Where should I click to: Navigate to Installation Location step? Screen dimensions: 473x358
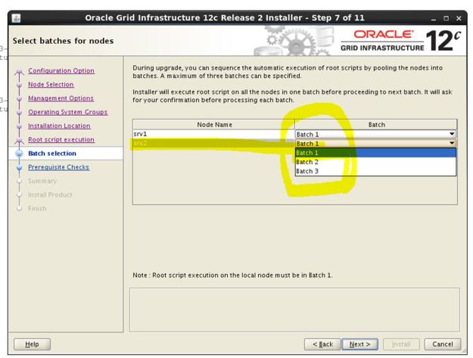(64, 126)
